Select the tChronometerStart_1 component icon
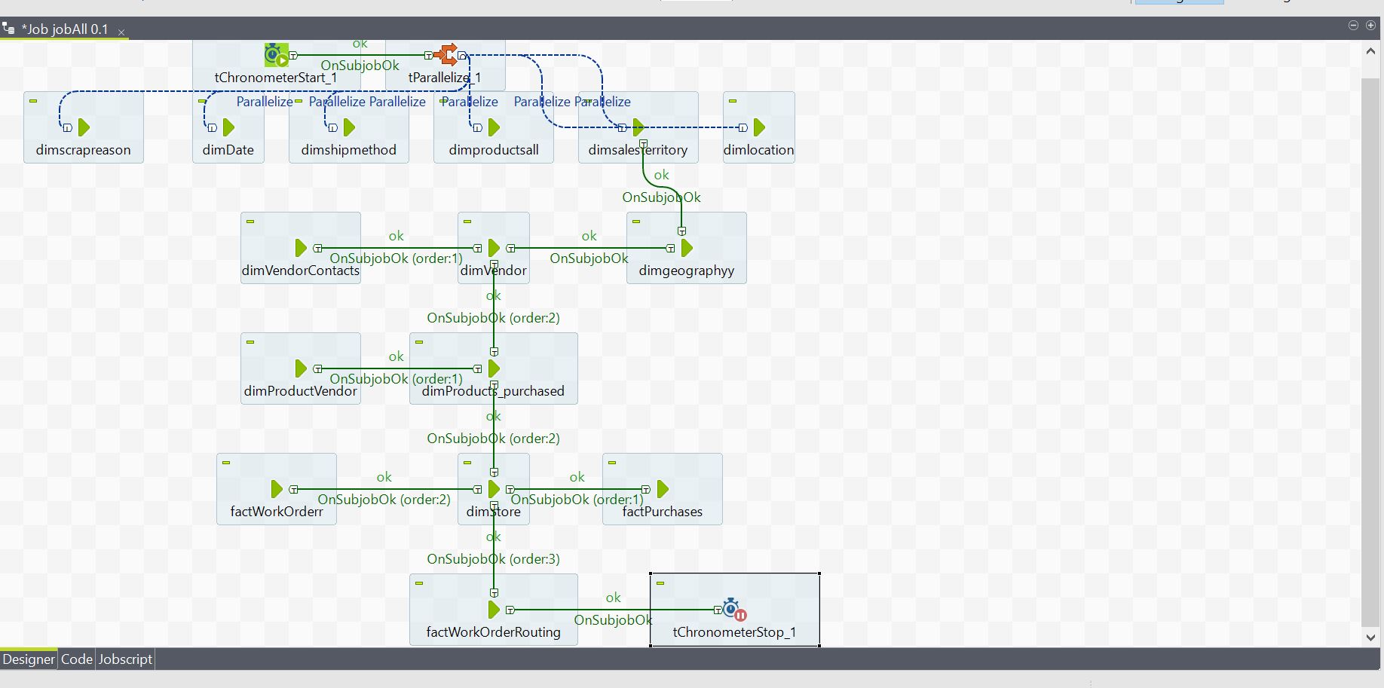Image resolution: width=1384 pixels, height=688 pixels. click(x=277, y=55)
